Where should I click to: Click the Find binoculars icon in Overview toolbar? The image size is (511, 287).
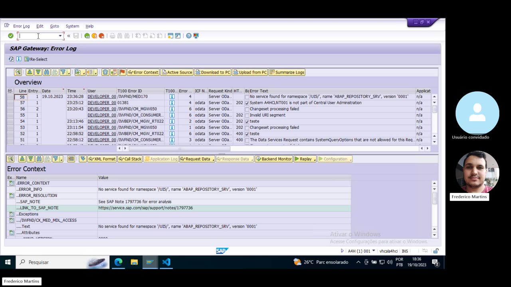46,72
